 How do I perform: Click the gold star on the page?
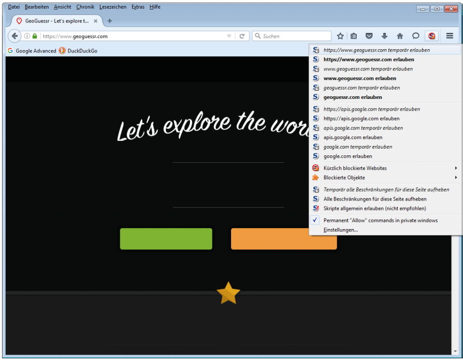coord(228,293)
